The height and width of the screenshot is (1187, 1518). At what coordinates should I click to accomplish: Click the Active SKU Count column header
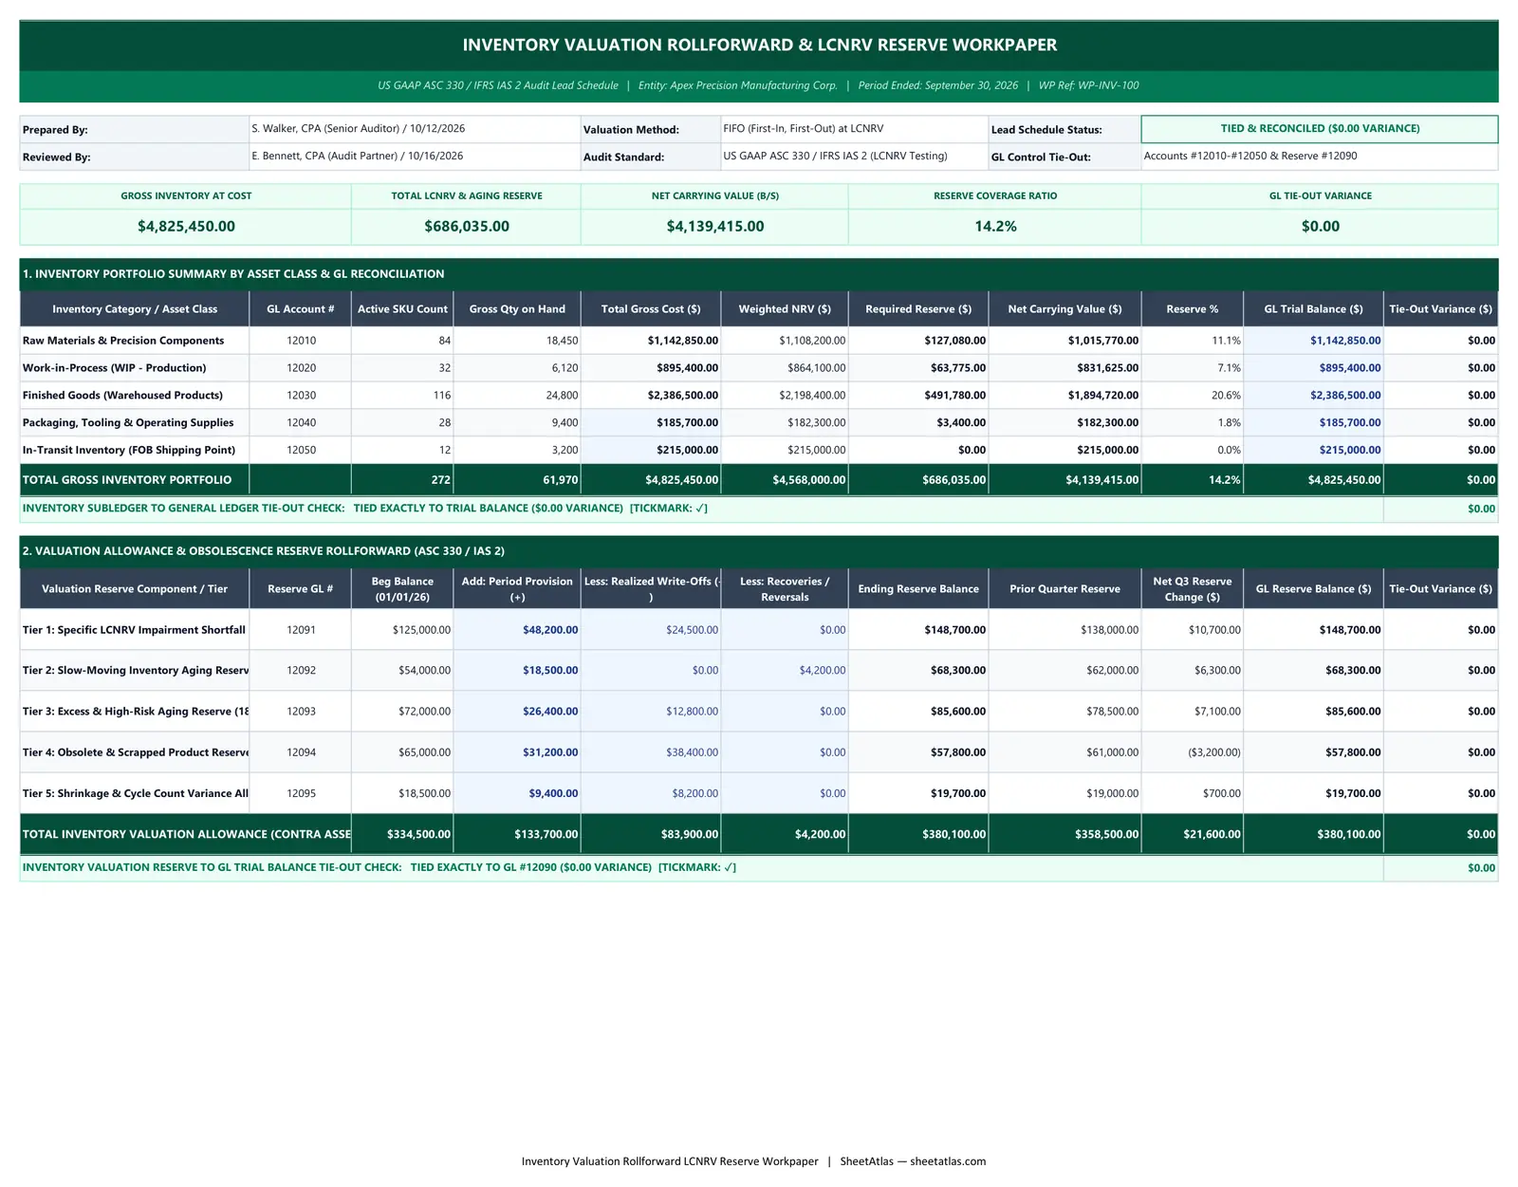pyautogui.click(x=402, y=309)
